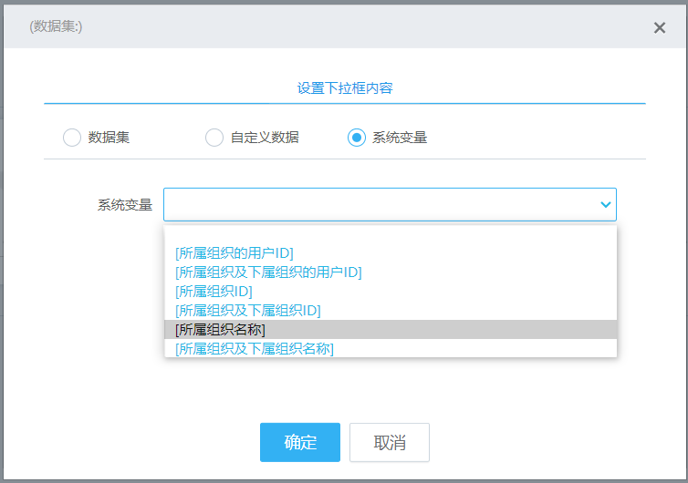Collapse the dropdown using the chevron arrow
Image resolution: width=688 pixels, height=483 pixels.
(x=604, y=205)
